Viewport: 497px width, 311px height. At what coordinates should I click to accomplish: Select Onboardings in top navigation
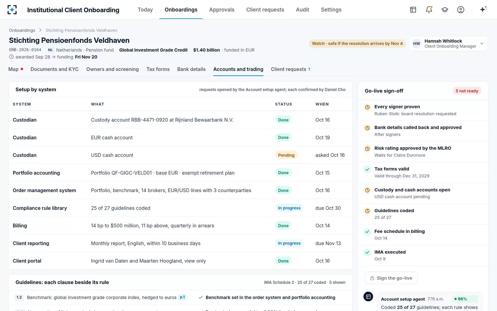coord(181,10)
